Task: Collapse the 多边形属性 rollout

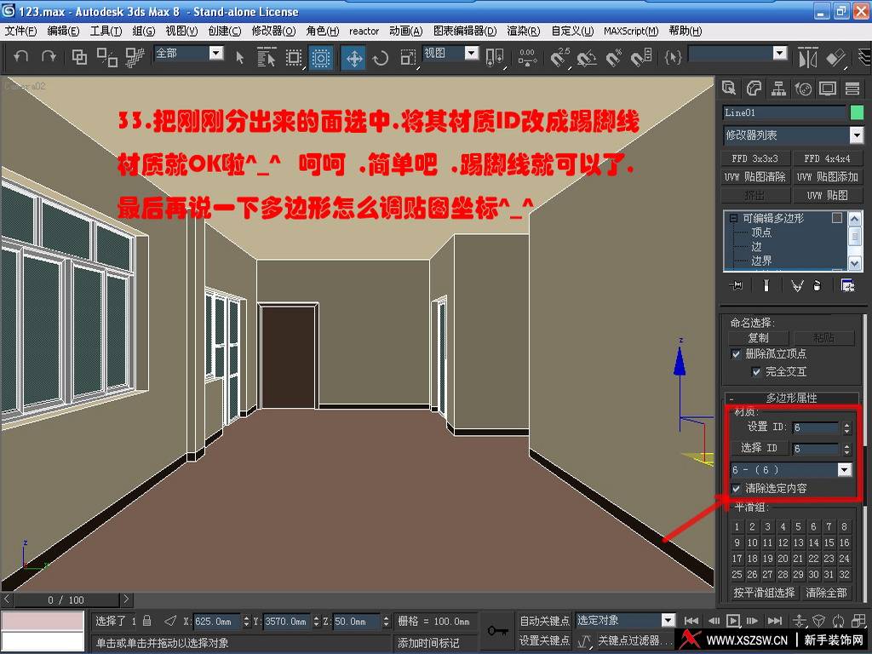Action: [792, 399]
